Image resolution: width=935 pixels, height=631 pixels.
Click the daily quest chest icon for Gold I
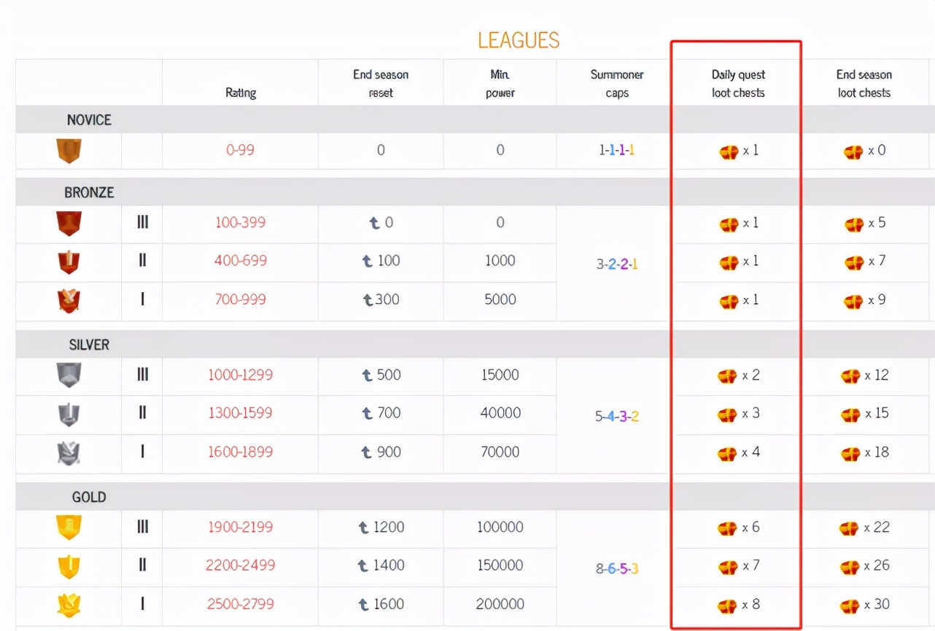tap(727, 605)
